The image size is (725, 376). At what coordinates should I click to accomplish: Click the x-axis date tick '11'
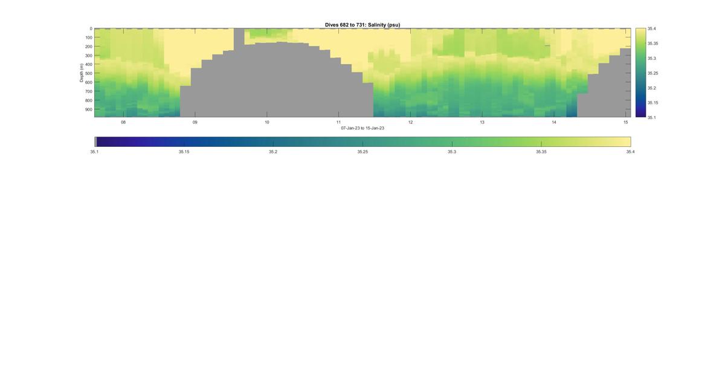pos(339,122)
